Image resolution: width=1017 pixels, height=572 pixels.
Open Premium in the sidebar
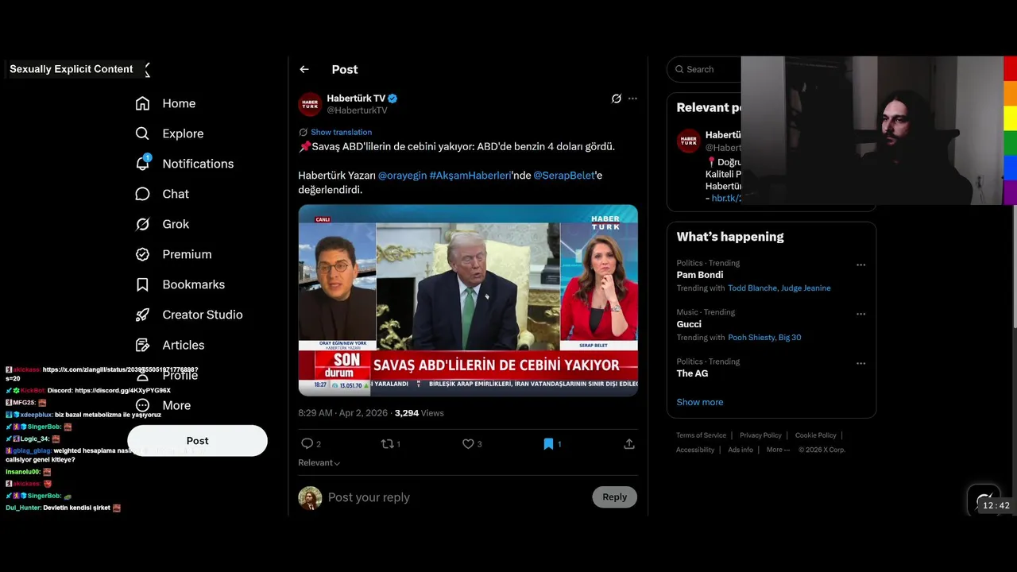(x=173, y=254)
